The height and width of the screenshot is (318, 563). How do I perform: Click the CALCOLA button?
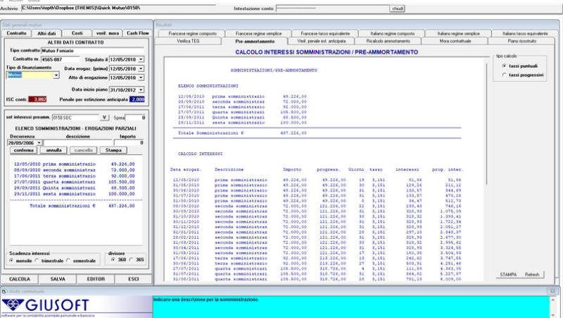pyautogui.click(x=19, y=279)
